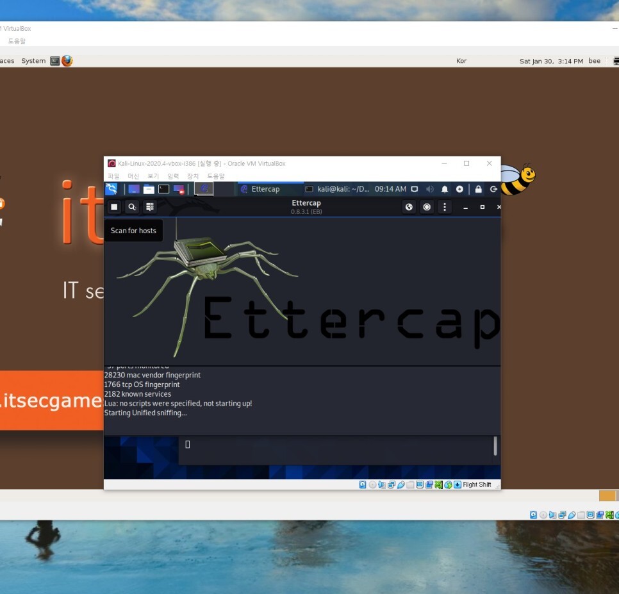Open the 입력 menu of the Kali VirtualBox window

(173, 176)
